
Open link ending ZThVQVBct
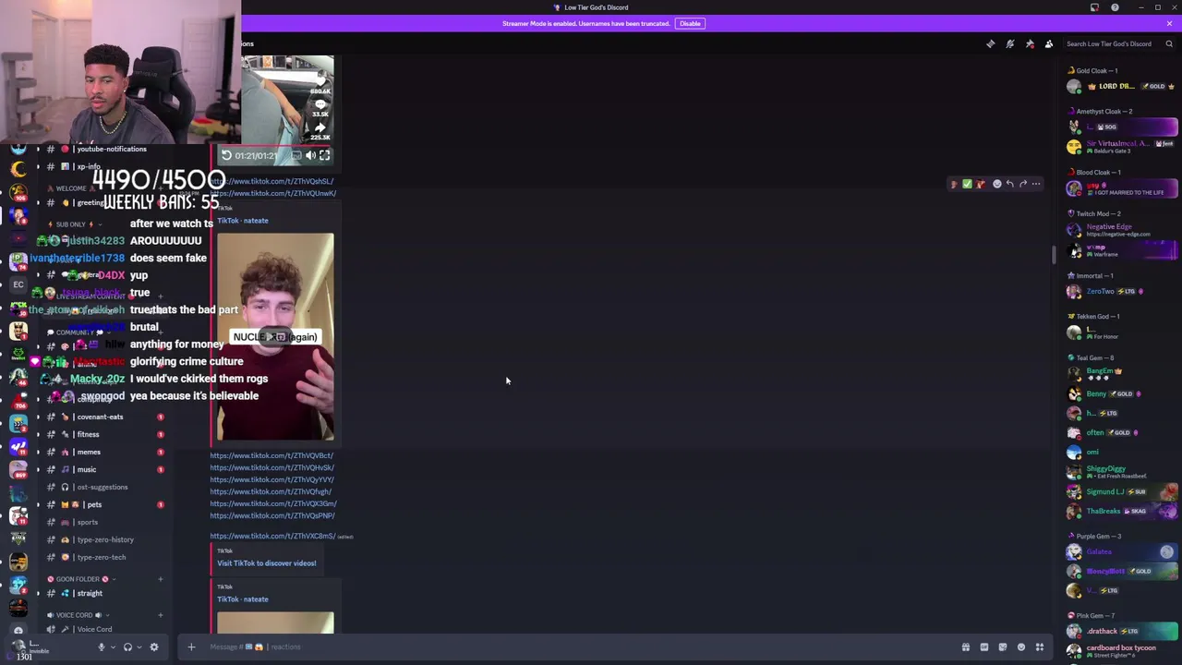click(x=271, y=455)
